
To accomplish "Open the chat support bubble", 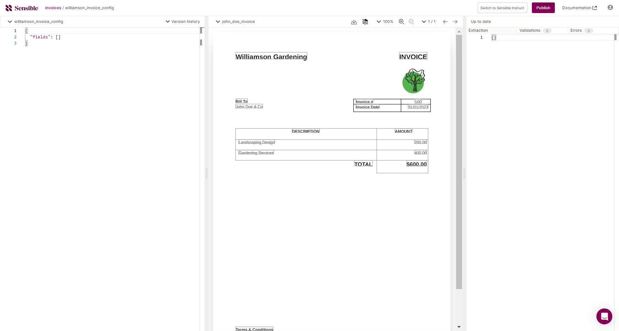I will pyautogui.click(x=604, y=316).
